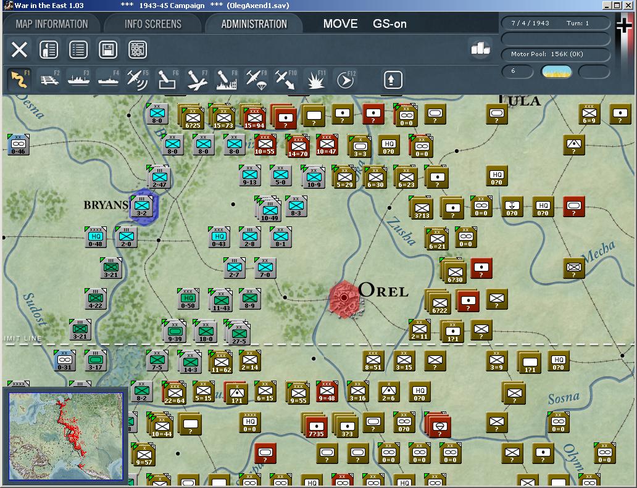Select Bomb city mode (F8)
Viewport: 637px width, 488px height.
click(227, 80)
